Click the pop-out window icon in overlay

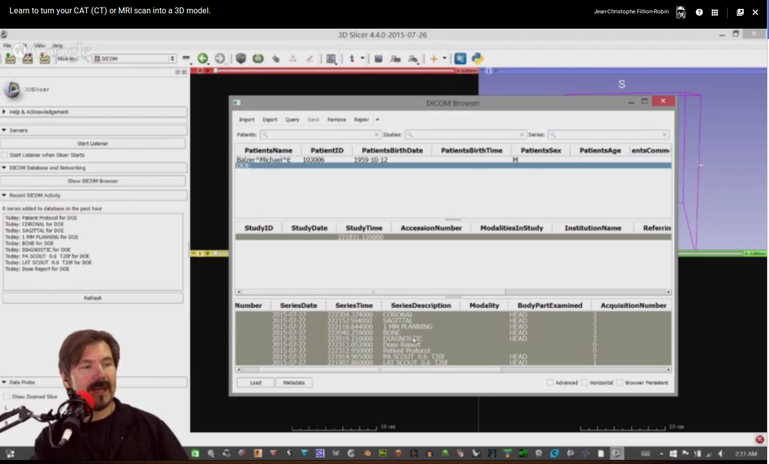[x=740, y=12]
